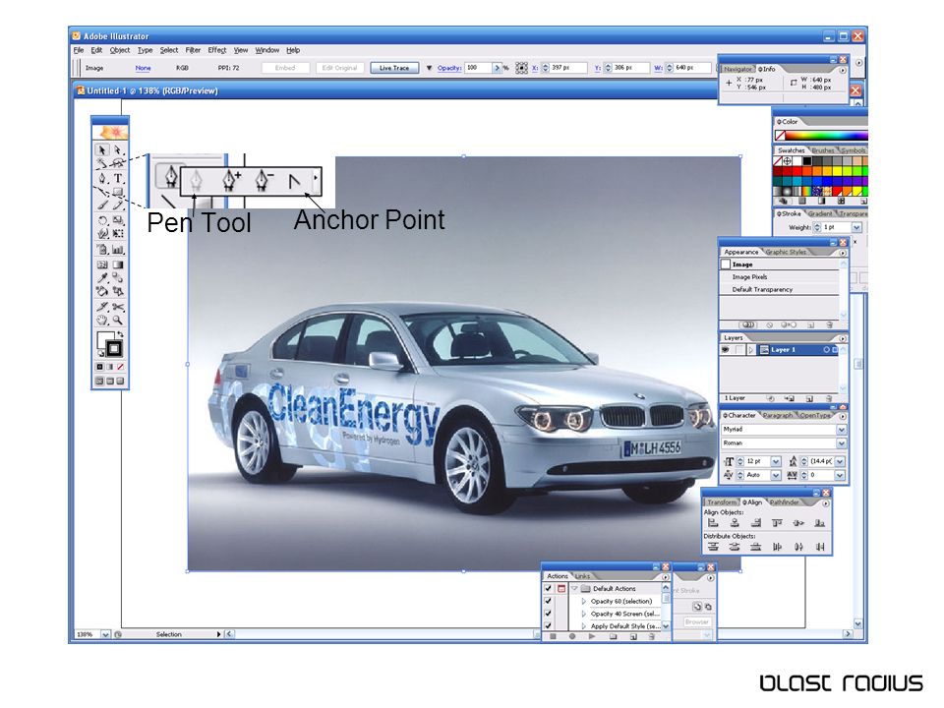
Task: Select the Gradient tool
Action: (x=118, y=265)
